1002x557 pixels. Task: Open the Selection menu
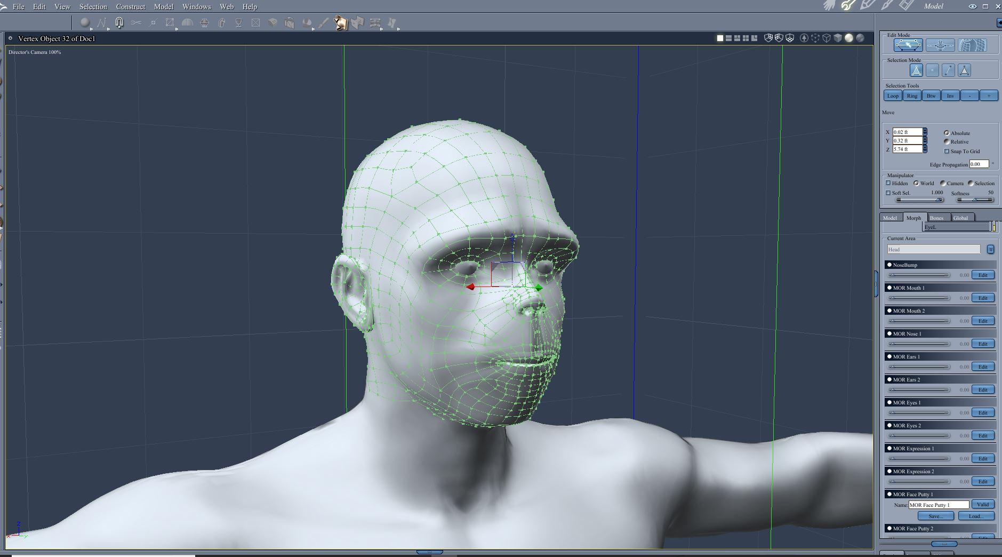tap(93, 6)
